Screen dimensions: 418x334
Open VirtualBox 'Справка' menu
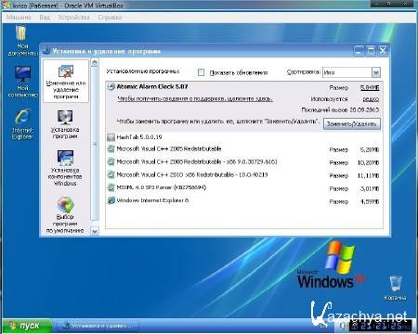(x=110, y=18)
